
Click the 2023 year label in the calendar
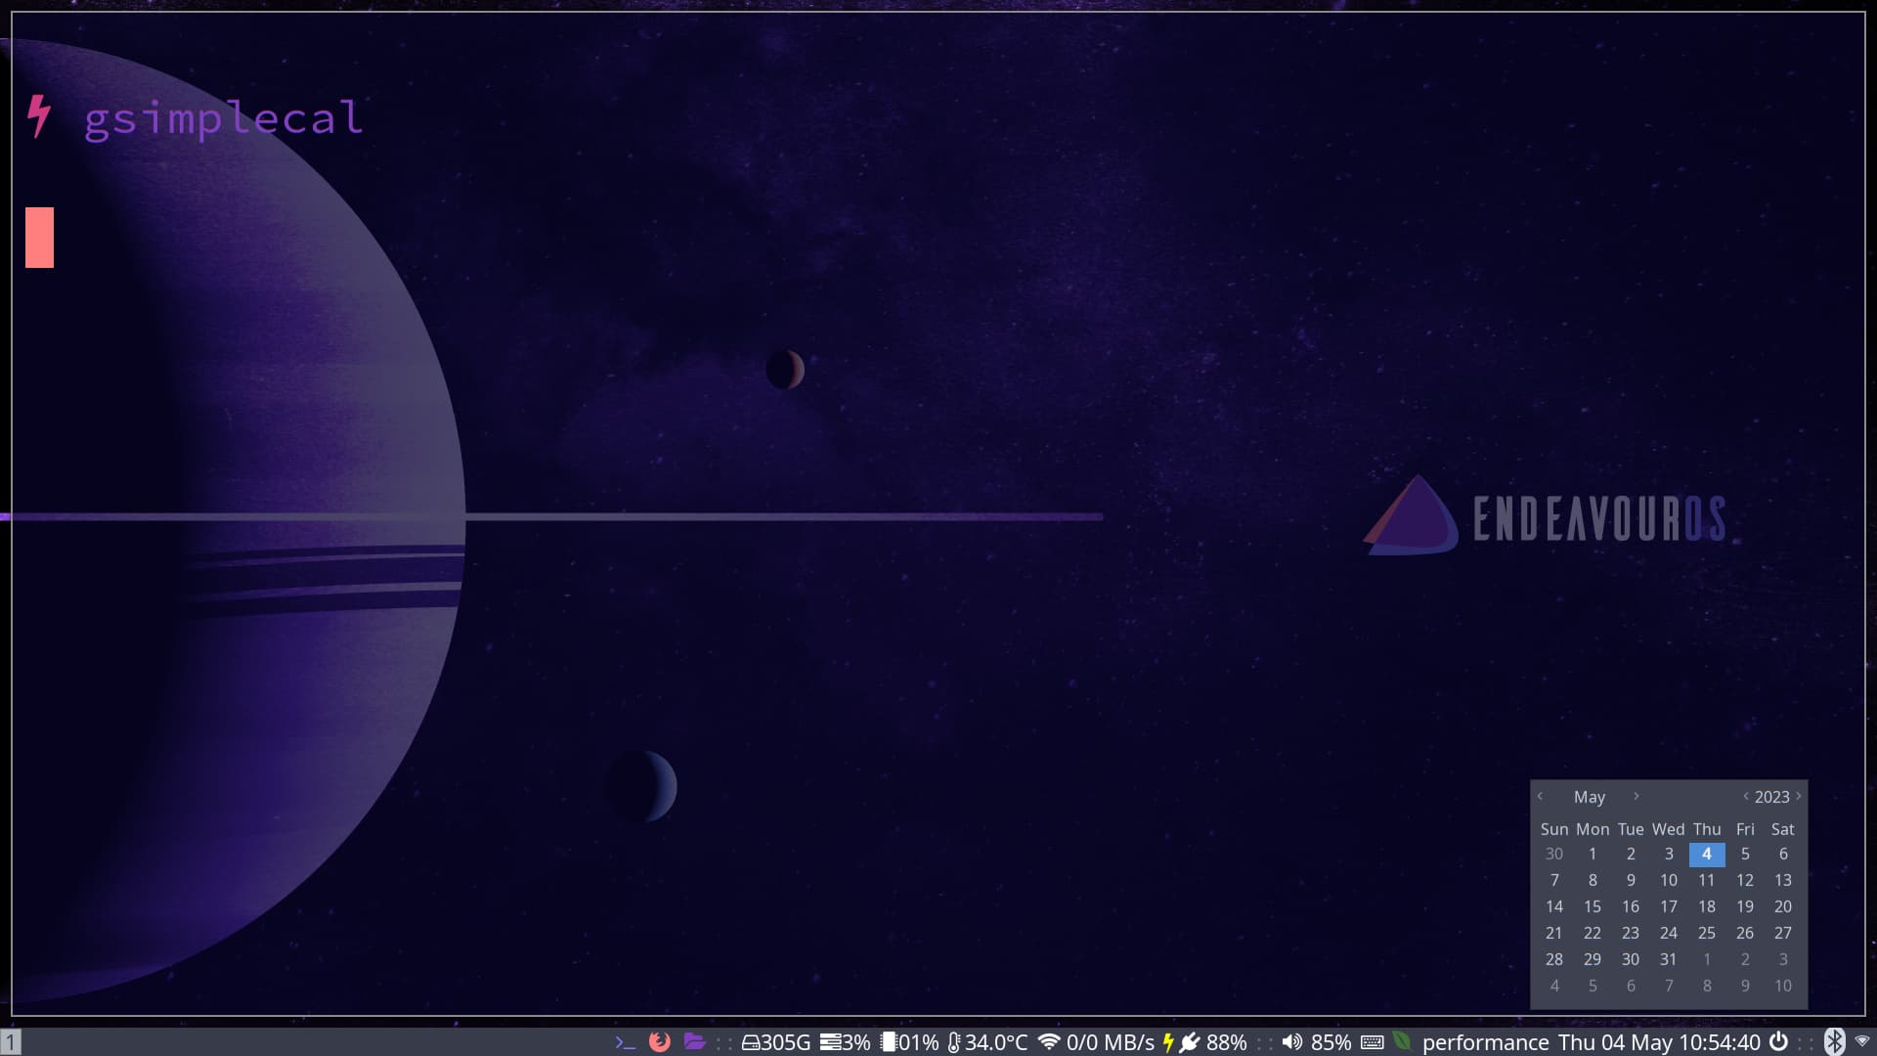(1771, 797)
